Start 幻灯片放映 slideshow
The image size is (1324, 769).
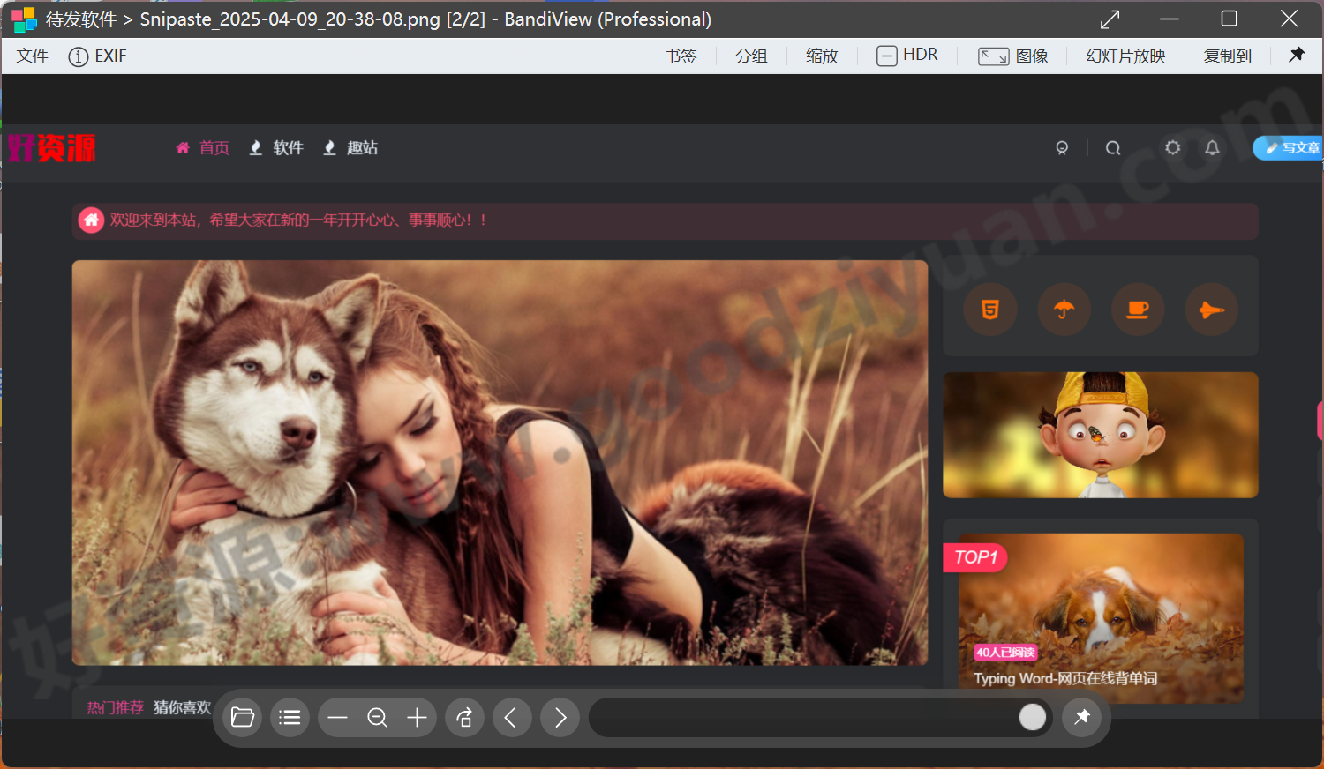[1125, 56]
